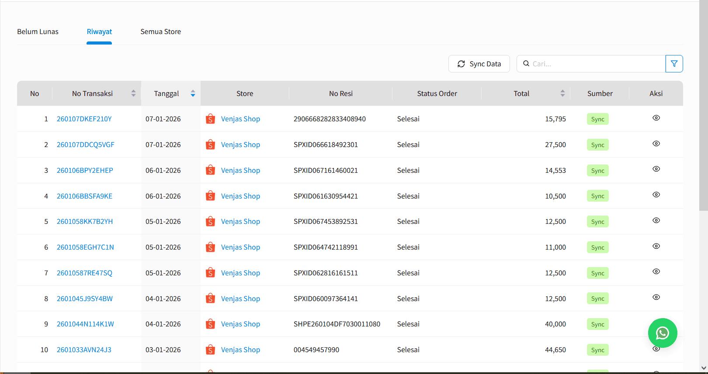Screen dimensions: 708x374
Task: Sort by Total column arrows
Action: 562,93
